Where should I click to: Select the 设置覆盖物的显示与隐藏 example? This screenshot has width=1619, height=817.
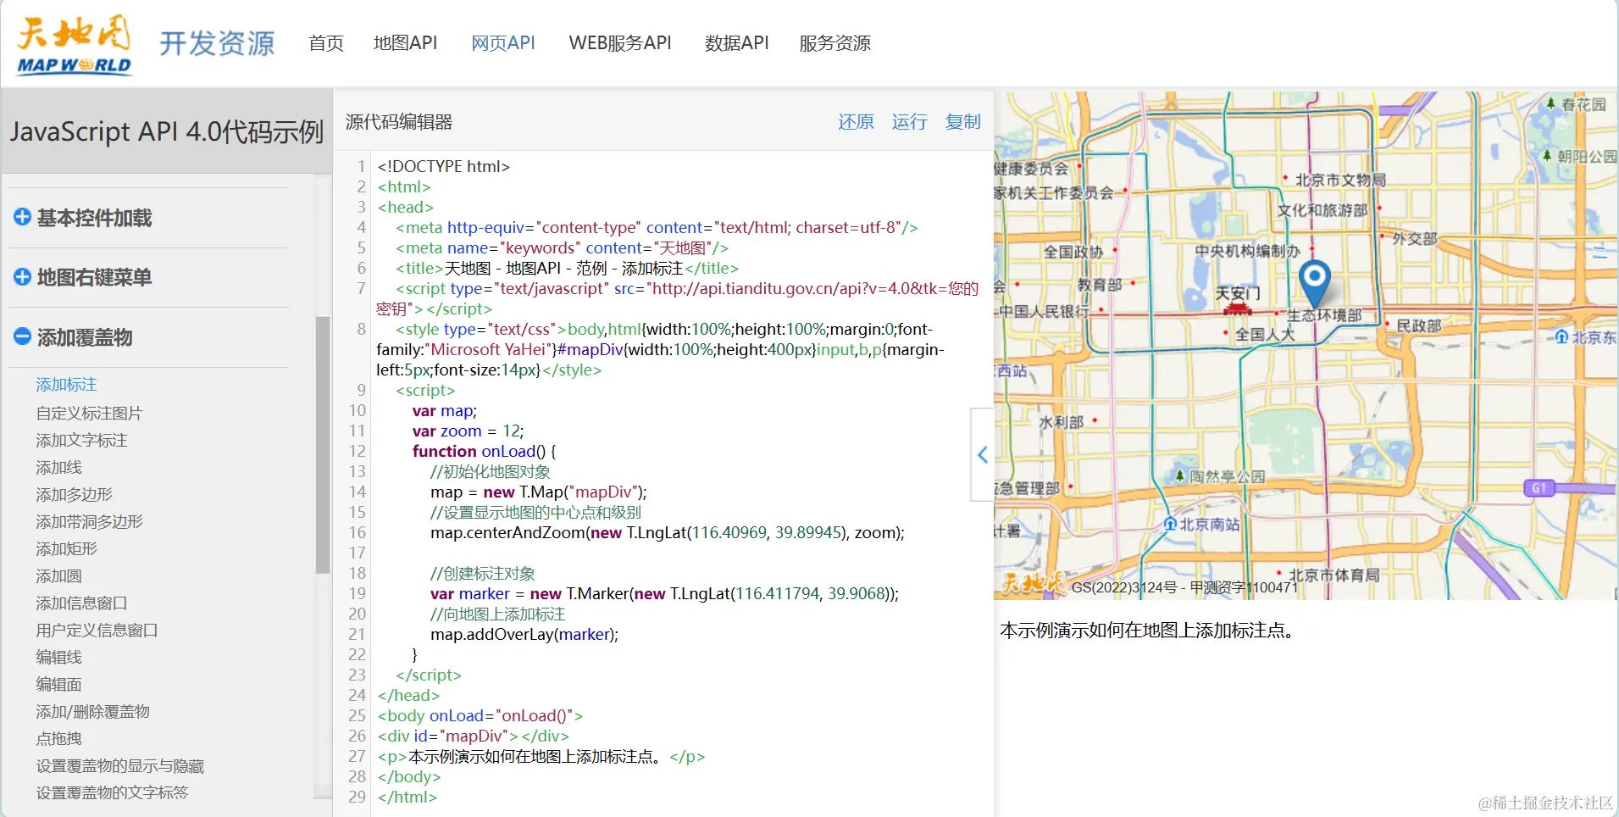119,766
